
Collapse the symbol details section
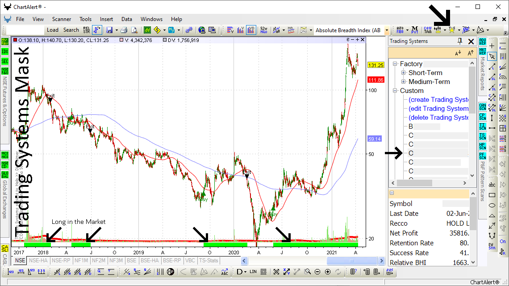[x=392, y=193]
